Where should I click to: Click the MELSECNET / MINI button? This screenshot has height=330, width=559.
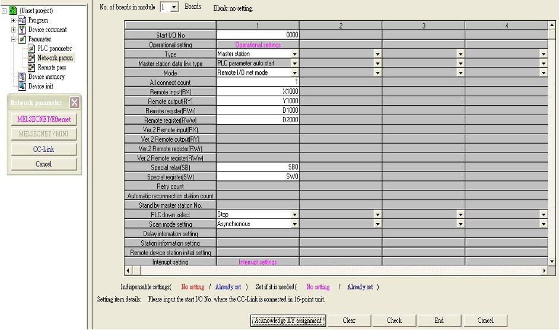tap(44, 134)
